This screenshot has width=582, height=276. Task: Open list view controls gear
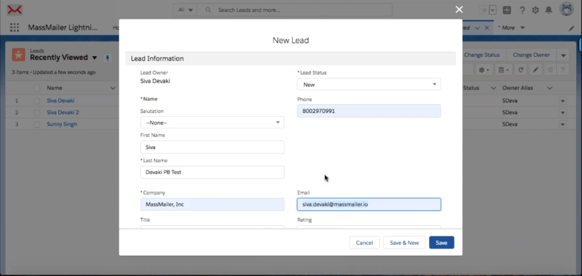point(484,70)
